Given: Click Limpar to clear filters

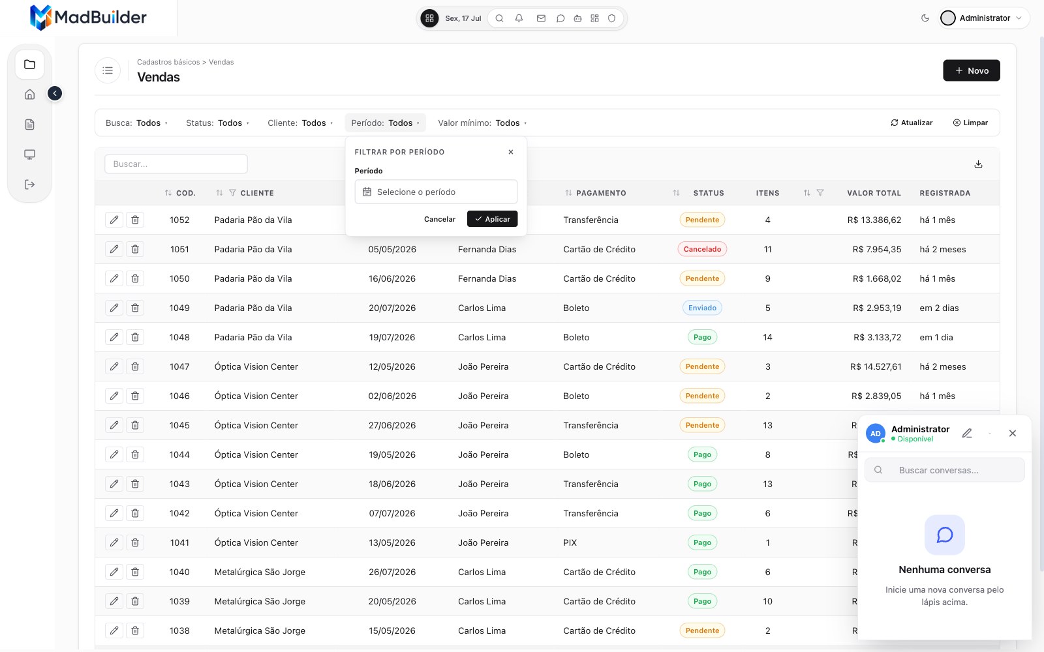Looking at the screenshot, I should click(970, 123).
